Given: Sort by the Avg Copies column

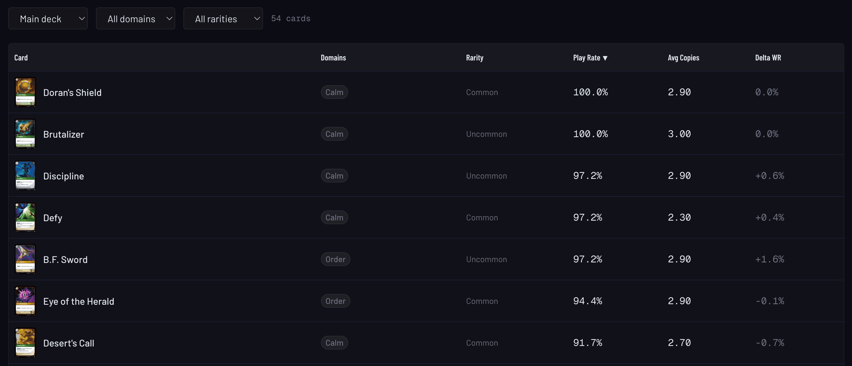Looking at the screenshot, I should pyautogui.click(x=683, y=57).
